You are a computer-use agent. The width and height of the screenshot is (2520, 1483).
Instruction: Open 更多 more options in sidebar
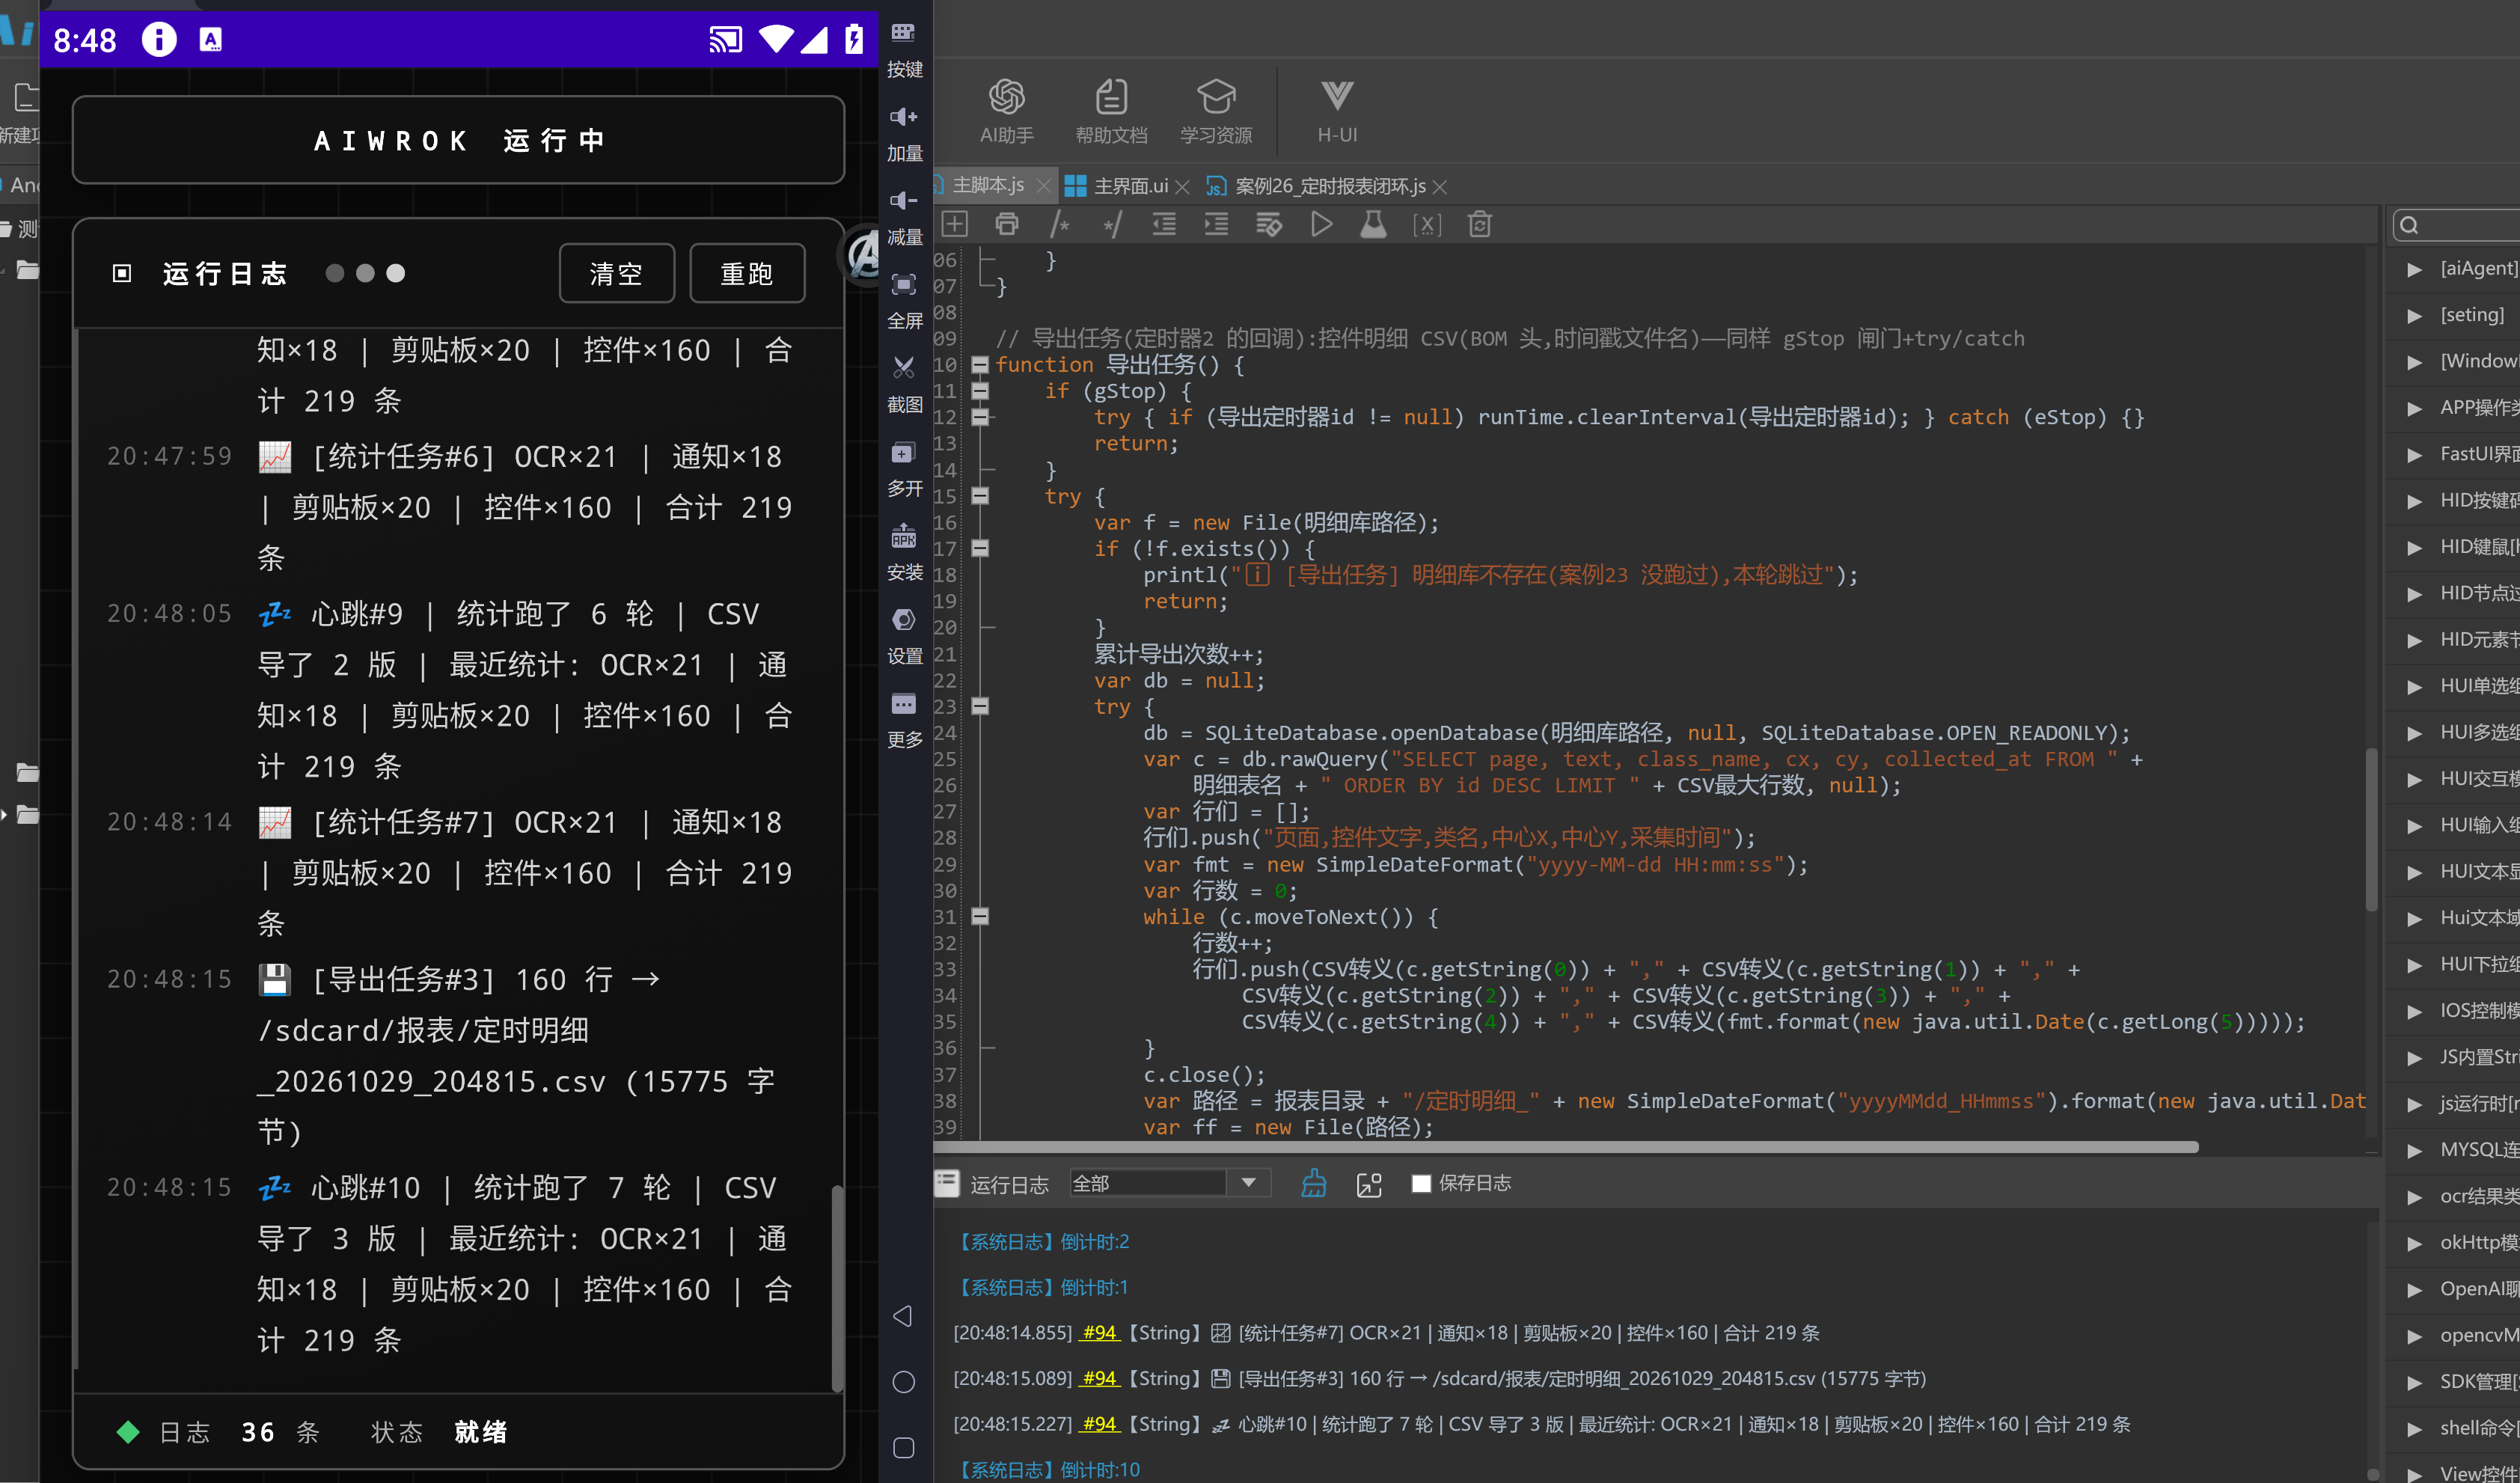904,720
